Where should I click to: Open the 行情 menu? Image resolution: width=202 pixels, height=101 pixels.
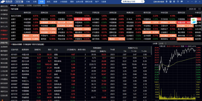pos(28,2)
